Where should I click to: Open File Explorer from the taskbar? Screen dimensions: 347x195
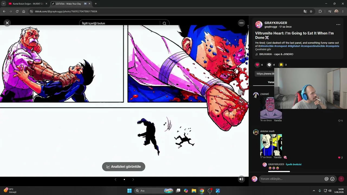(194, 191)
